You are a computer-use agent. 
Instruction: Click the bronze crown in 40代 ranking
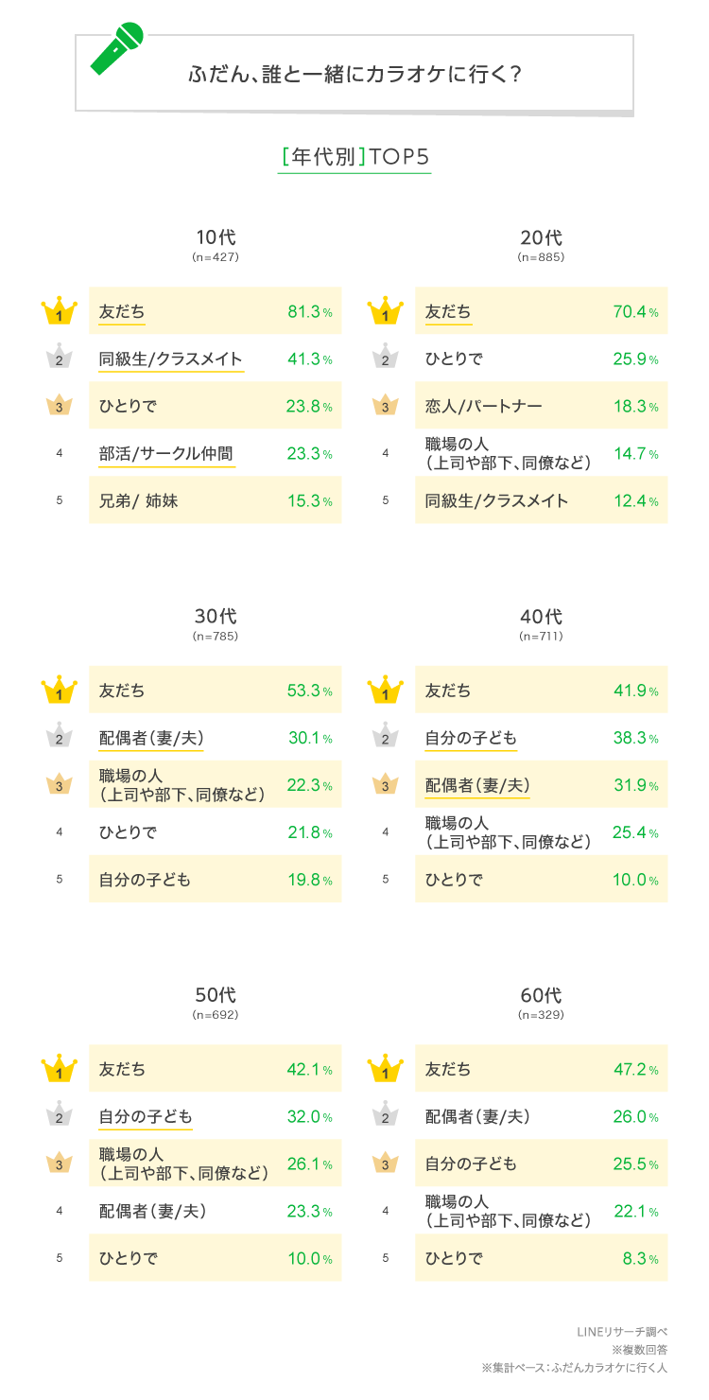click(x=385, y=784)
